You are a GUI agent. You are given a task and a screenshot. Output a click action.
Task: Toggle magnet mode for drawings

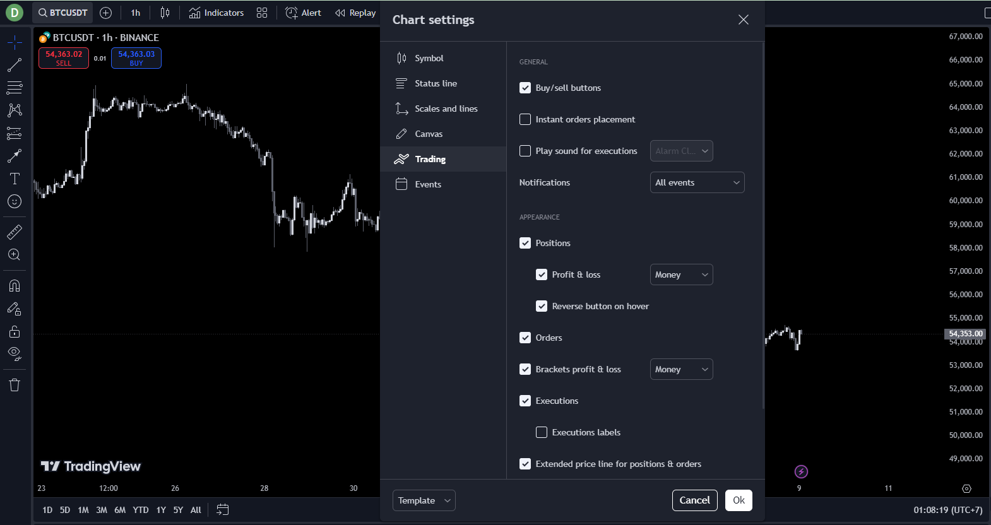point(15,286)
